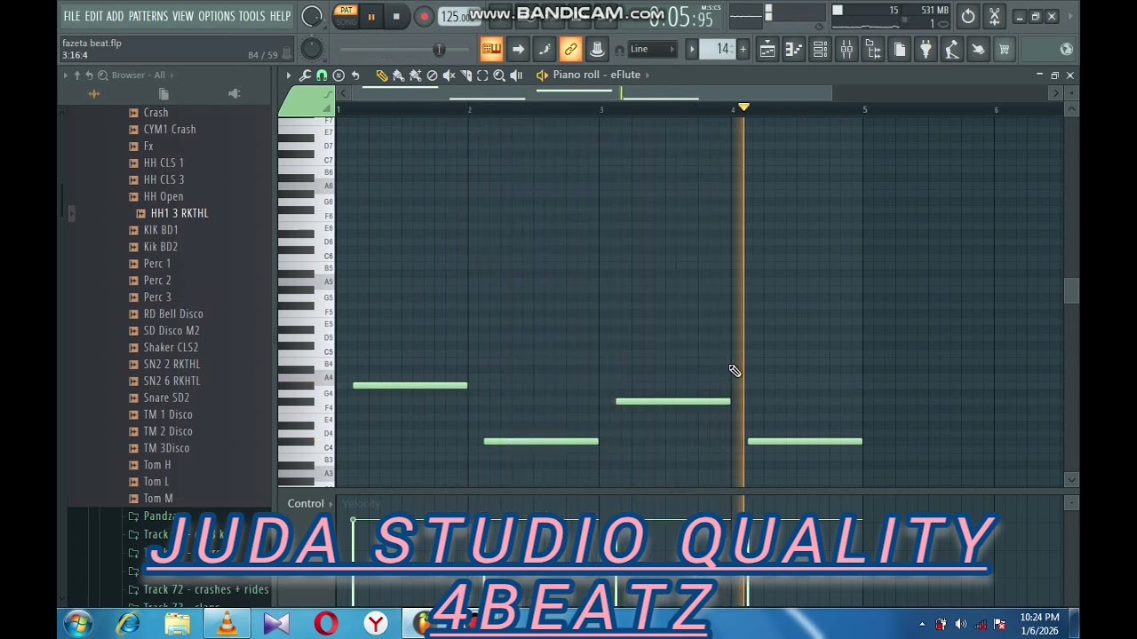The height and width of the screenshot is (639, 1137).
Task: Click the browser audio speaker icon
Action: pos(235,94)
